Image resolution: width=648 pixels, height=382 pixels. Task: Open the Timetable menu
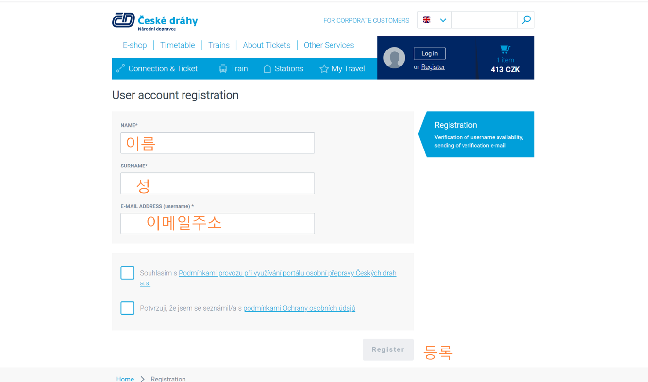pyautogui.click(x=177, y=45)
